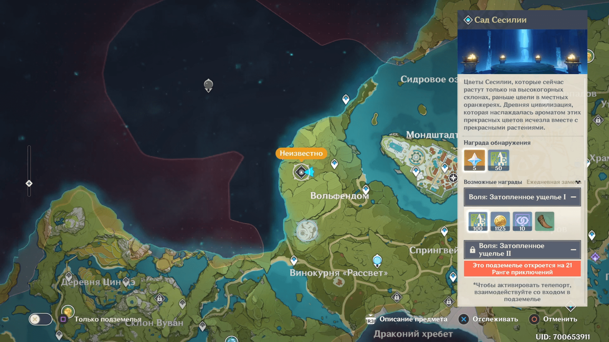Click the gray custom pin in the dark unexplored area
This screenshot has width=609, height=342.
[208, 85]
